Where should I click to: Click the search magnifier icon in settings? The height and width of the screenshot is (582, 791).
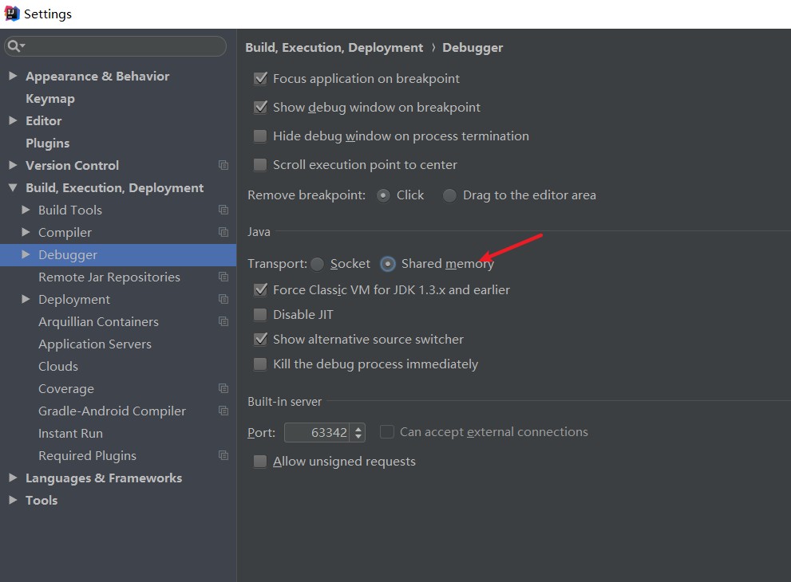tap(15, 46)
